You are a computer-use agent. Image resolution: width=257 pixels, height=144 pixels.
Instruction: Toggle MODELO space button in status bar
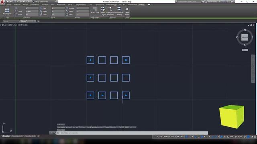pos(181,137)
